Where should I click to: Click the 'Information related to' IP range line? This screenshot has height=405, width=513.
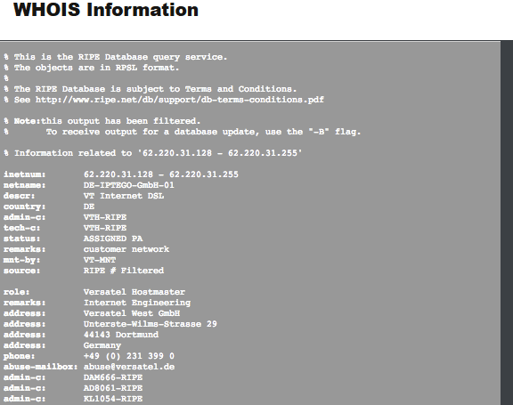(x=153, y=153)
